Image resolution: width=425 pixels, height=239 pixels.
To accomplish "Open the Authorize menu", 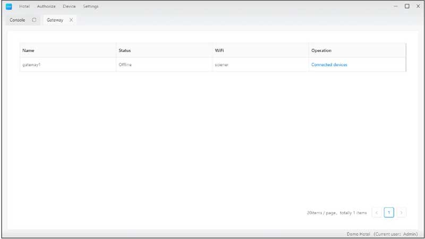I will click(46, 6).
